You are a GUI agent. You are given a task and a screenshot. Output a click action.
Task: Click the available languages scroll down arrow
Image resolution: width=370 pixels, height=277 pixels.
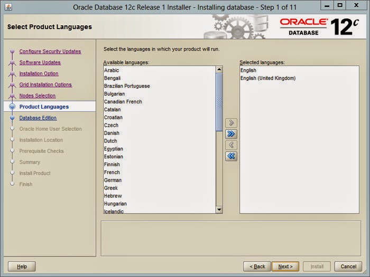tap(219, 209)
